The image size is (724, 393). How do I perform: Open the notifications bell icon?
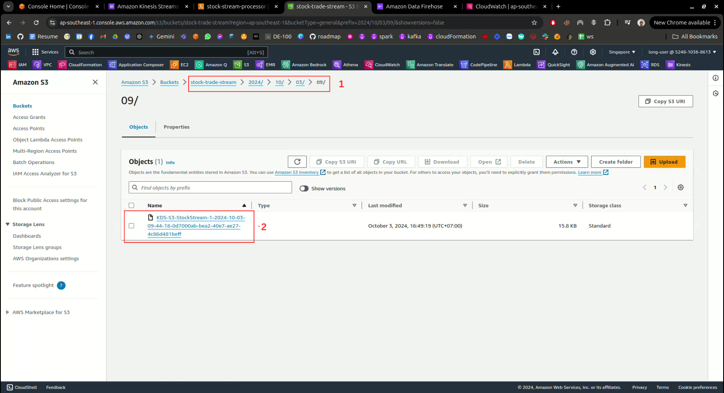click(x=555, y=52)
